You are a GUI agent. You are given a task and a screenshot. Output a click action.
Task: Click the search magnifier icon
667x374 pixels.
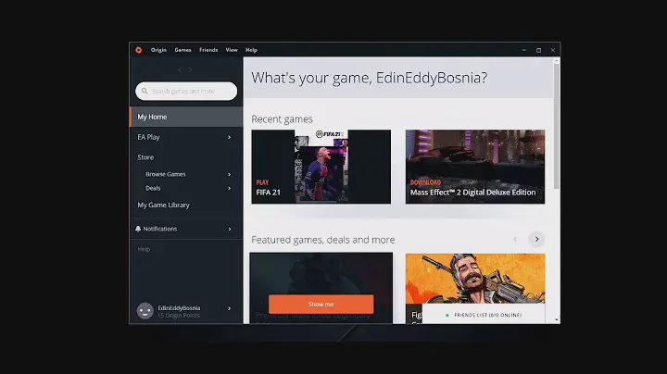[145, 91]
